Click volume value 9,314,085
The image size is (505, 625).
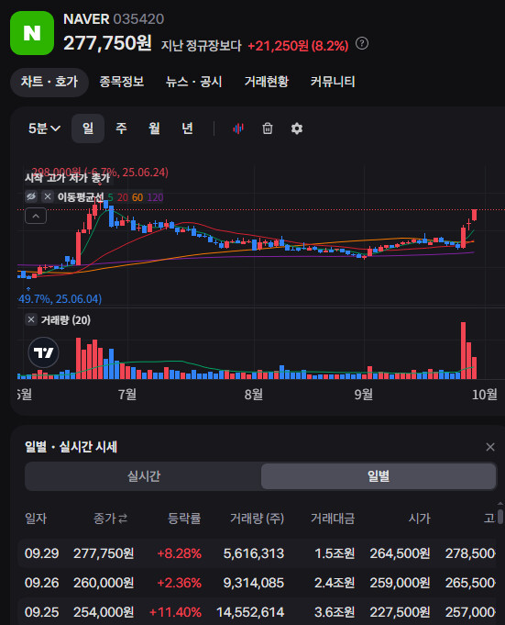coord(254,583)
